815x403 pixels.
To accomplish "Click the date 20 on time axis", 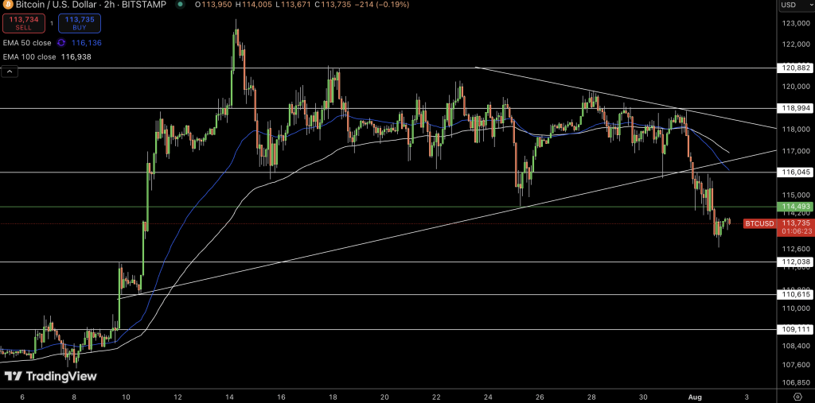I will coord(384,397).
